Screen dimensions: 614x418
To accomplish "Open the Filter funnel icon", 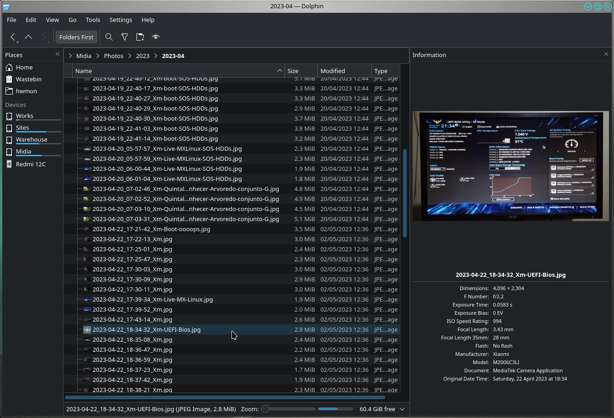I will pos(125,37).
